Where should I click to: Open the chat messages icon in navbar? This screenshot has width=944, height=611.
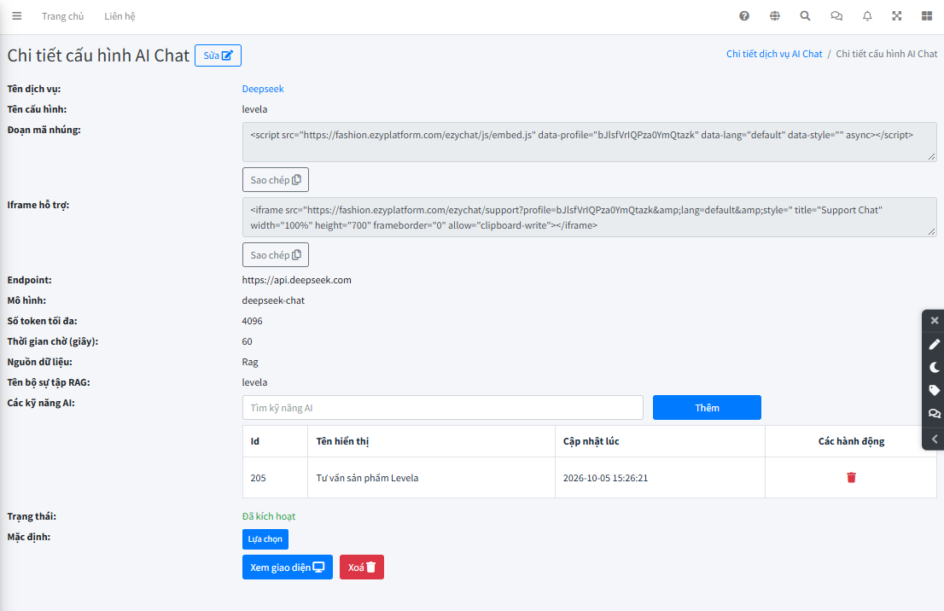coord(836,16)
